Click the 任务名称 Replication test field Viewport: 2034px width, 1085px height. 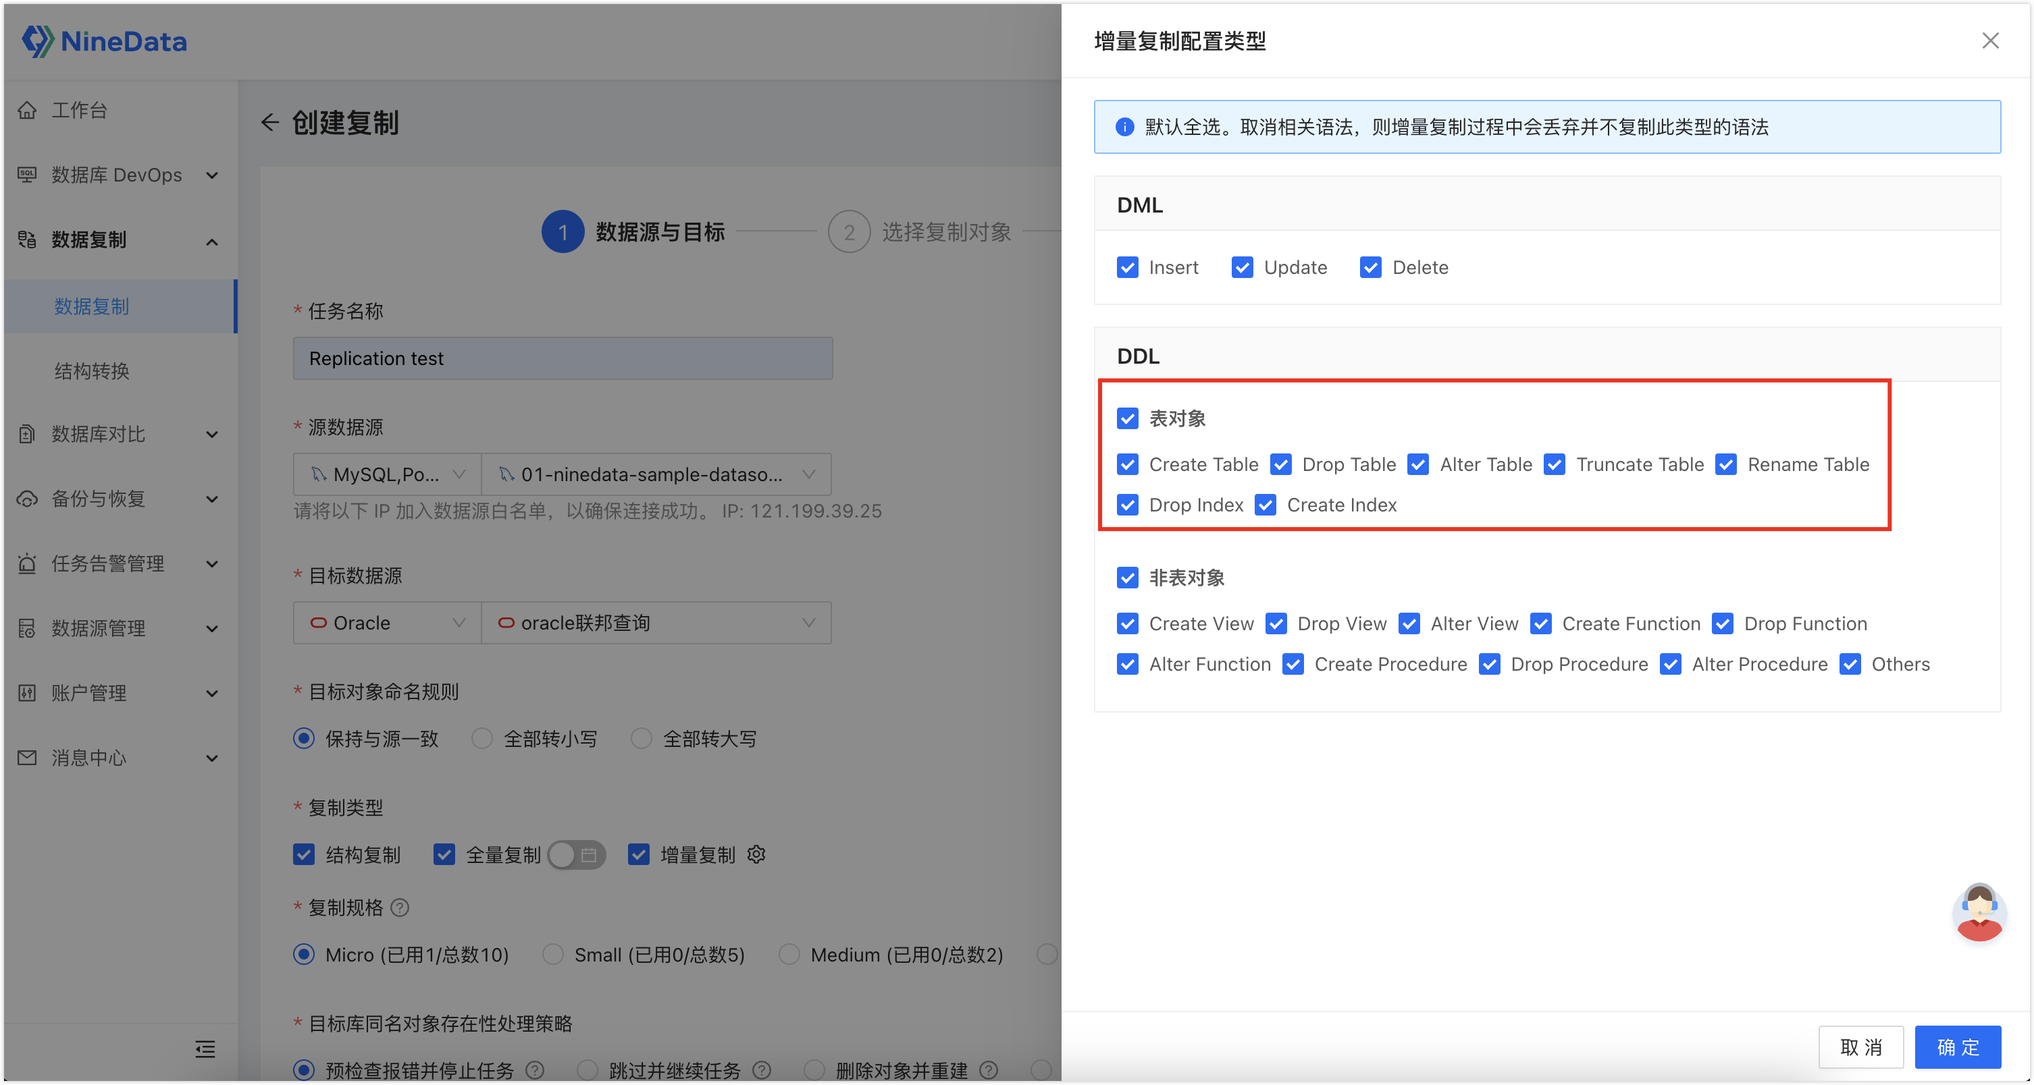click(563, 358)
